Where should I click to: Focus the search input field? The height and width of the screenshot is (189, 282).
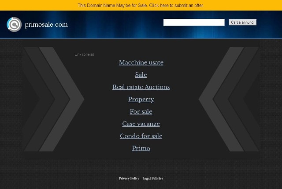pos(194,22)
